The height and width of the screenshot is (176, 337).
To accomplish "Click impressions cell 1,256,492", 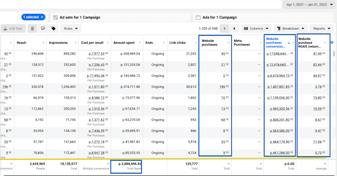I will point(68,87).
